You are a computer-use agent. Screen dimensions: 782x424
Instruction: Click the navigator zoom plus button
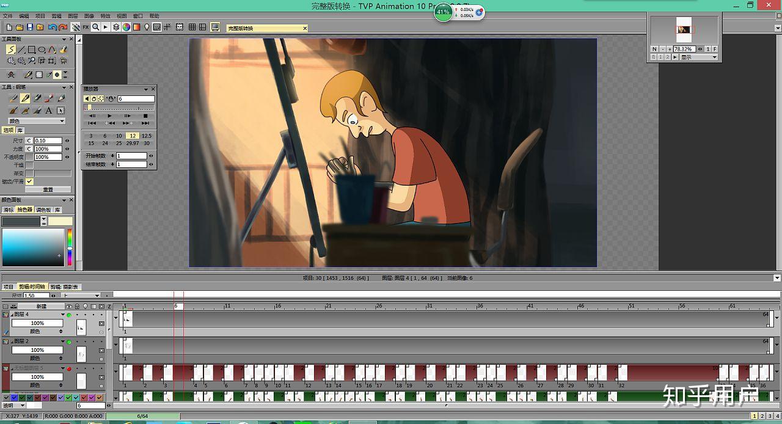[670, 49]
